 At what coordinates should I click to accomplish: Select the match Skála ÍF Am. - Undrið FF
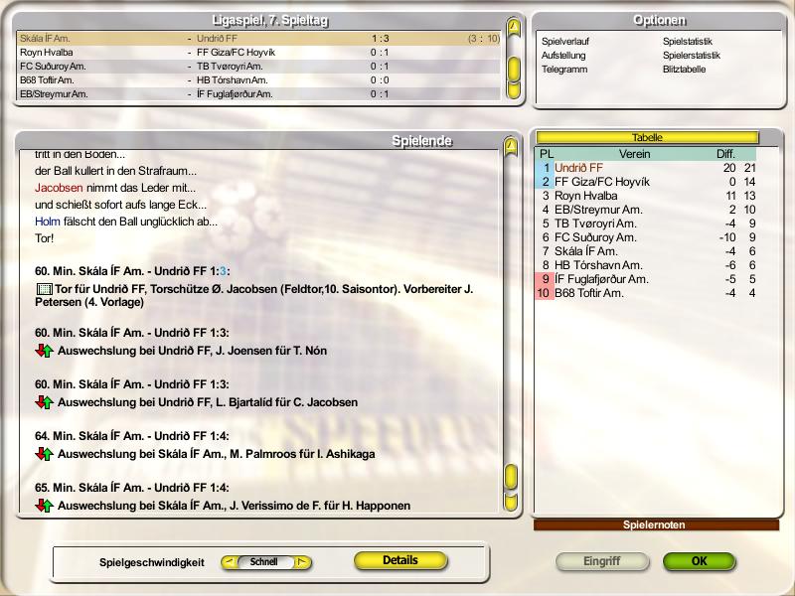pos(258,39)
